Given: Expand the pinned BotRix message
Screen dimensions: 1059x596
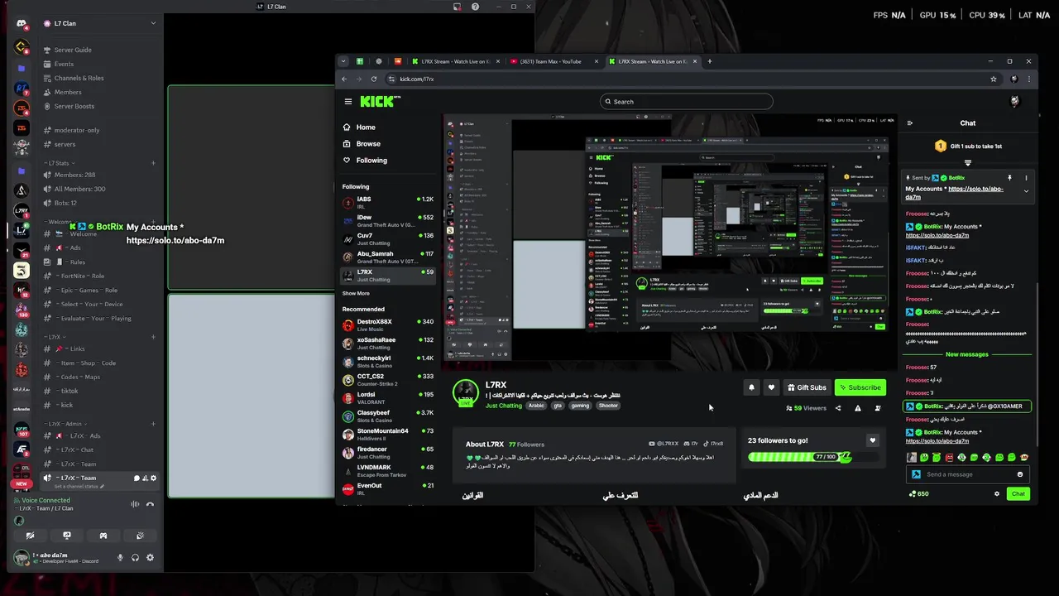Looking at the screenshot, I should tap(1027, 191).
